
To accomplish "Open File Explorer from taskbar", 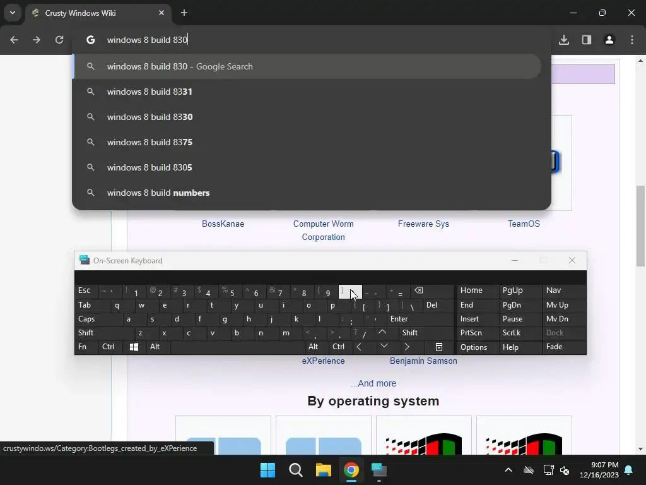I will [324, 470].
